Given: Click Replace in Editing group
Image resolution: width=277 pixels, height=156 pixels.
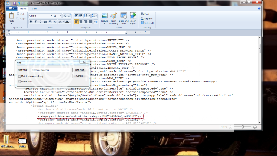Looking at the screenshot, I should [x=146, y=18].
